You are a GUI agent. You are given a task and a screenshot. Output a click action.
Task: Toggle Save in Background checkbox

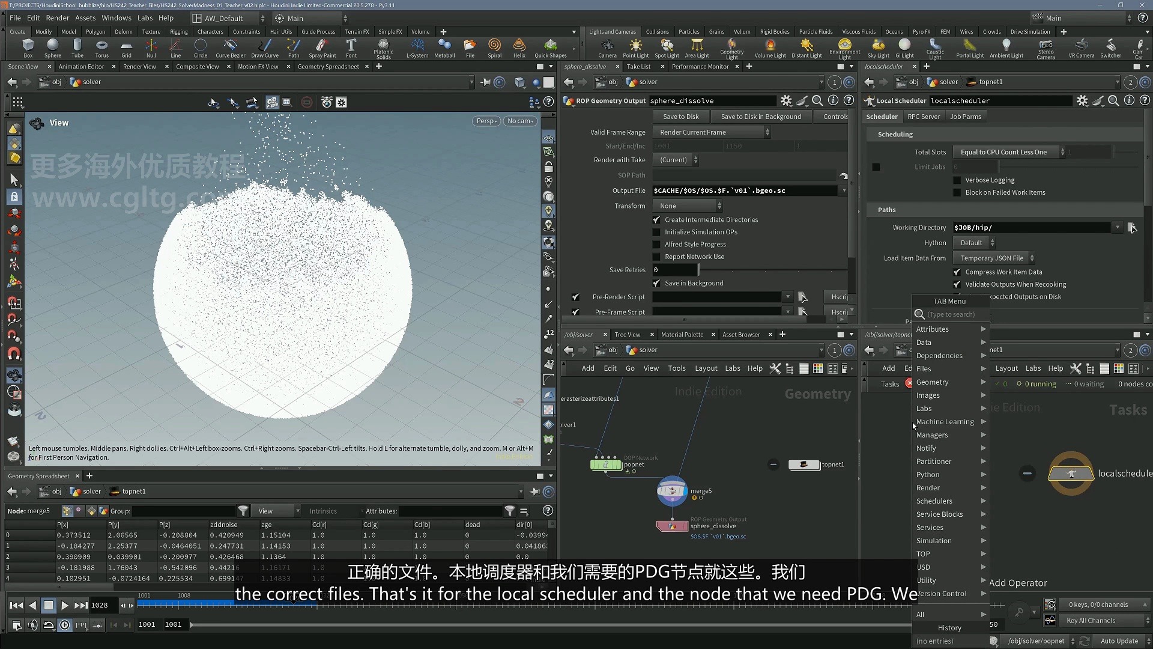[656, 283]
